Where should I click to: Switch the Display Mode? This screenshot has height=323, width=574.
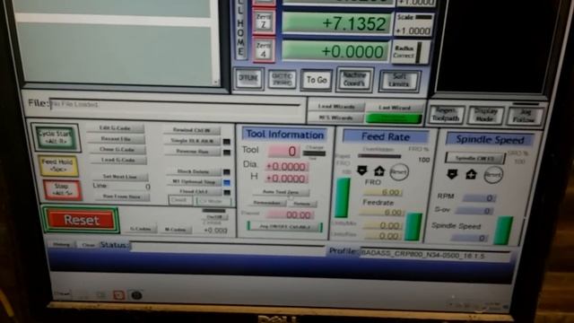[486, 115]
